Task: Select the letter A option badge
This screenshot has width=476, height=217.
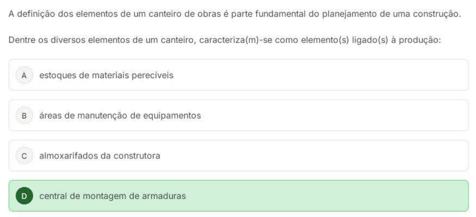Action: point(24,75)
